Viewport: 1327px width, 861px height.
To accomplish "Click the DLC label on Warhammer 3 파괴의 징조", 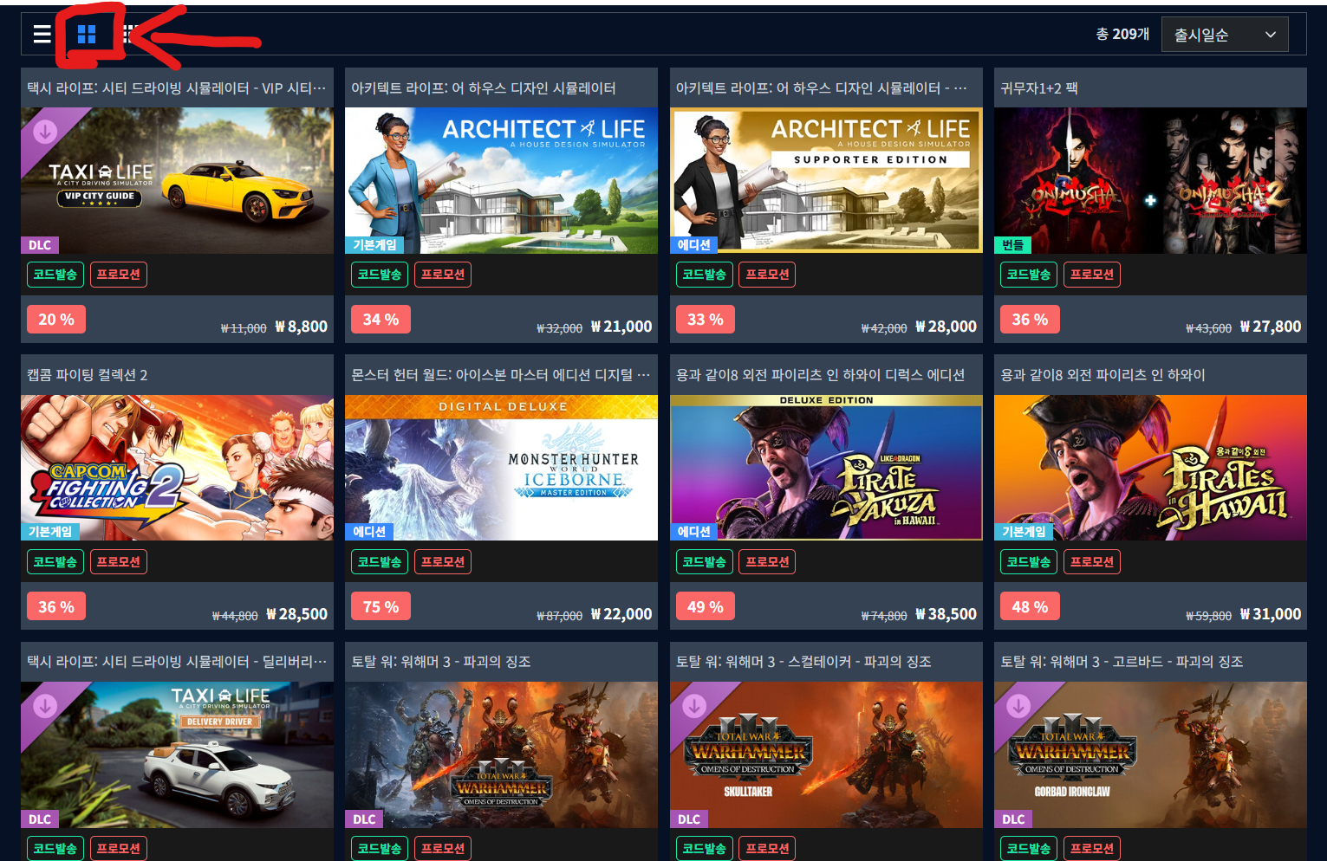I will tap(364, 819).
